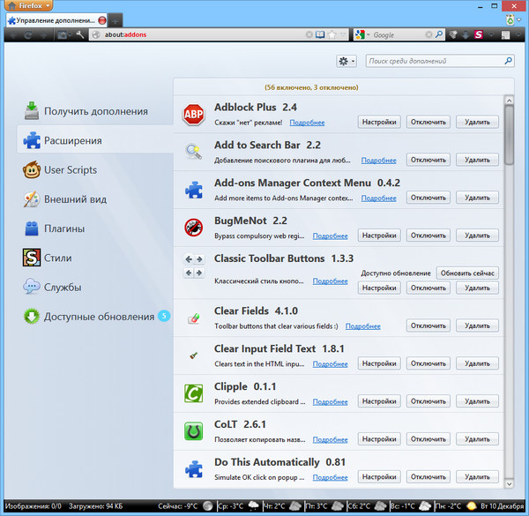Open Подробнее link for Clear Fields
Image resolution: width=529 pixels, height=516 pixels.
pos(362,325)
